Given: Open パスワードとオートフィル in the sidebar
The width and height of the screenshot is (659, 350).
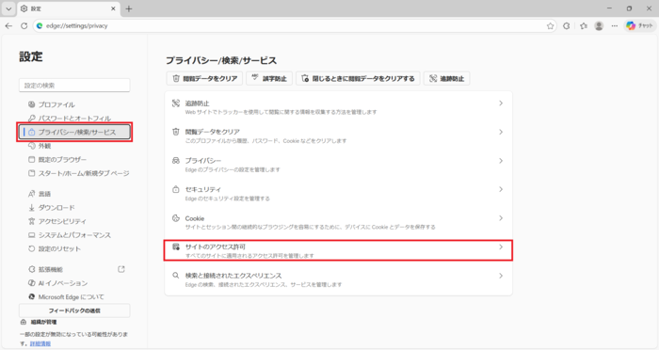Looking at the screenshot, I should [74, 119].
